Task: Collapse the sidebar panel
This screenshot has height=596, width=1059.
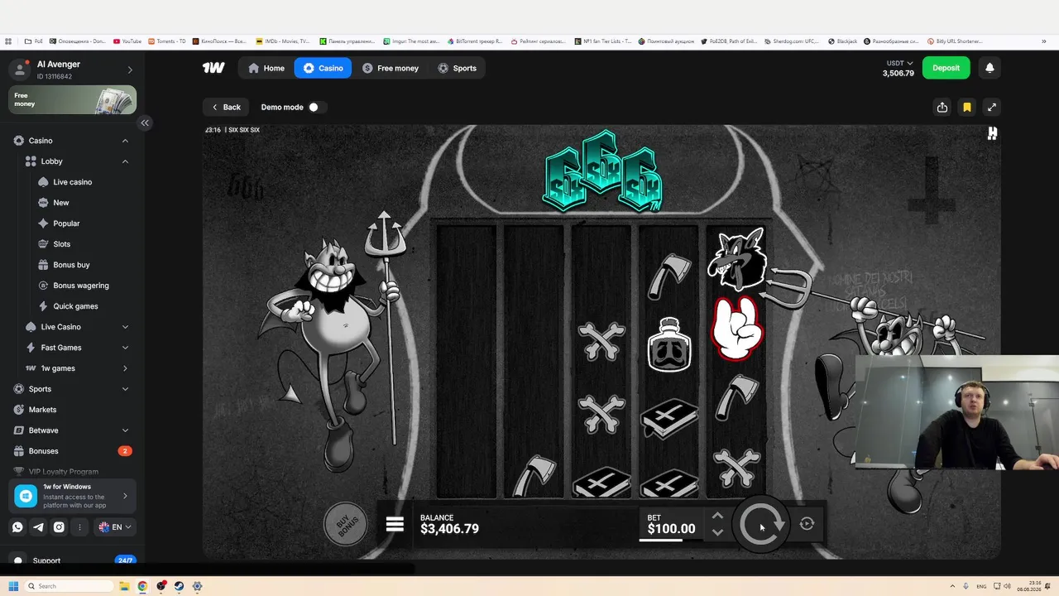Action: tap(145, 123)
